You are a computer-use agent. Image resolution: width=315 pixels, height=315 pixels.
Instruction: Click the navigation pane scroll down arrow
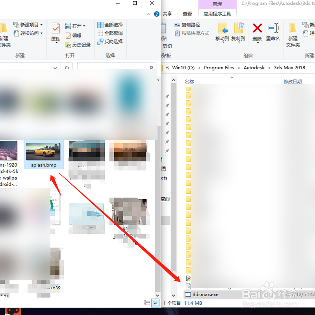click(174, 296)
